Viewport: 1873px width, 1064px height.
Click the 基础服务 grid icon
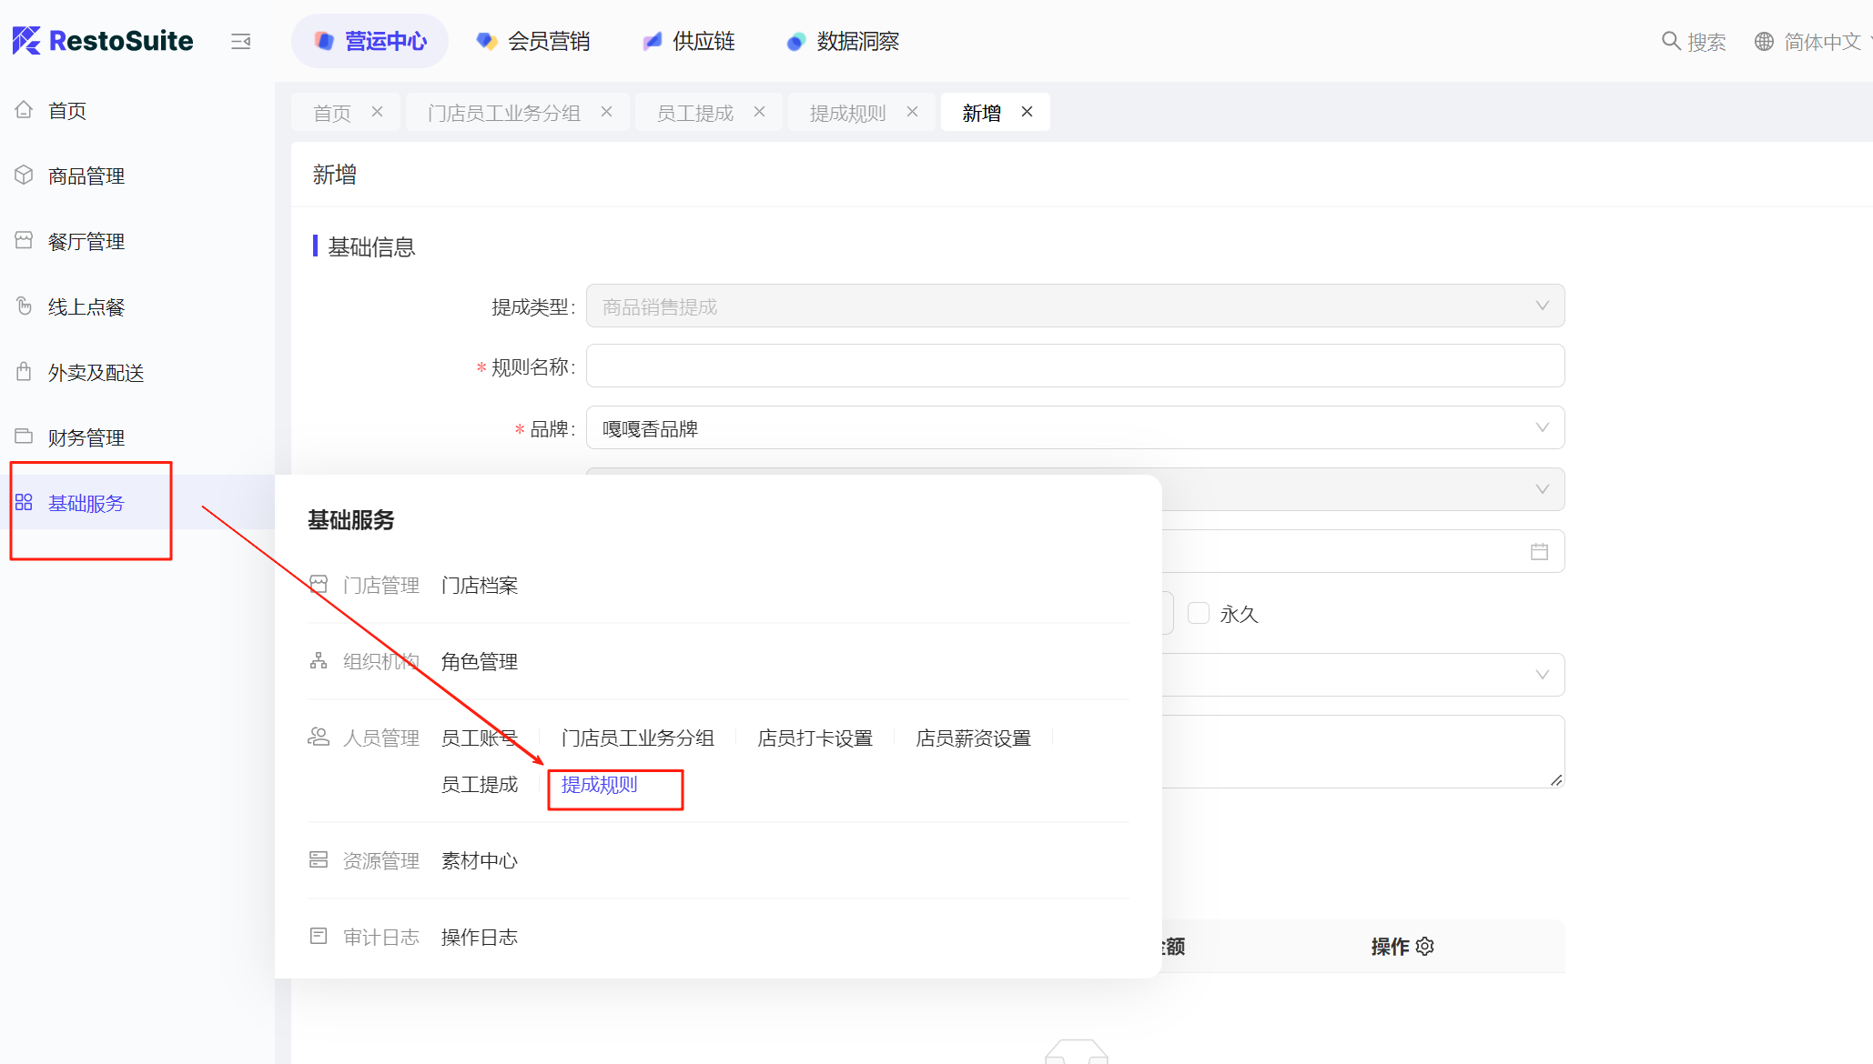point(24,502)
